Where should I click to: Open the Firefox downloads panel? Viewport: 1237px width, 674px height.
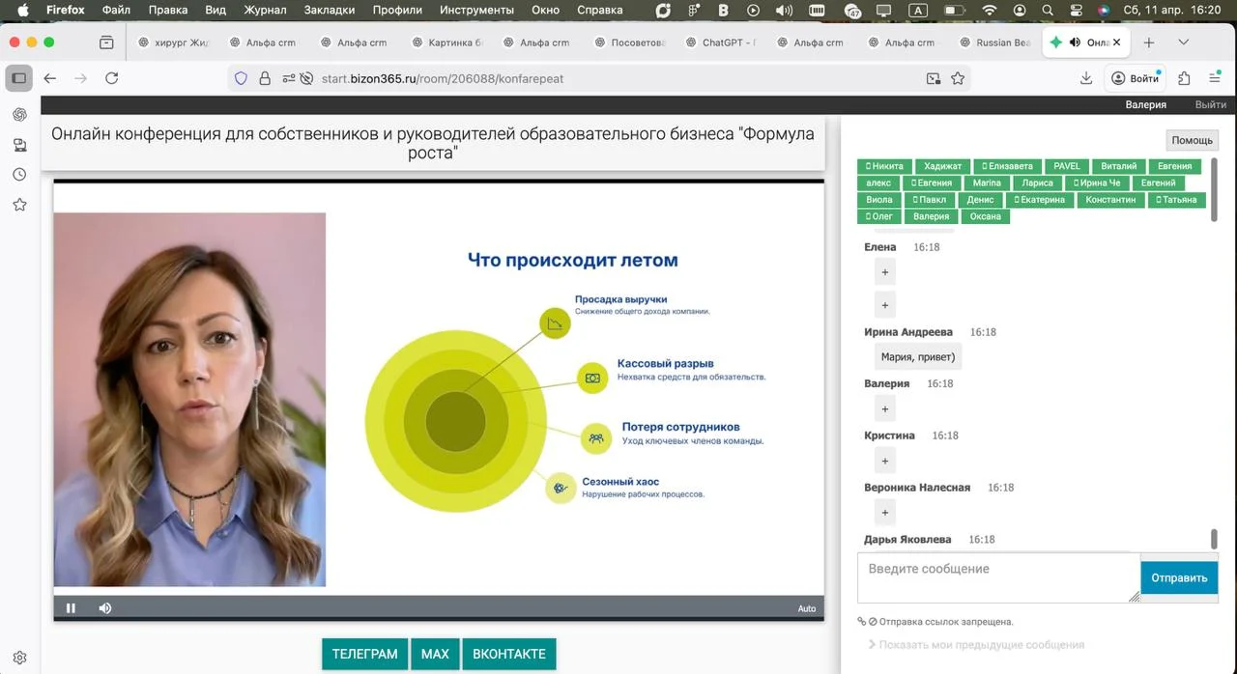[x=1086, y=78]
